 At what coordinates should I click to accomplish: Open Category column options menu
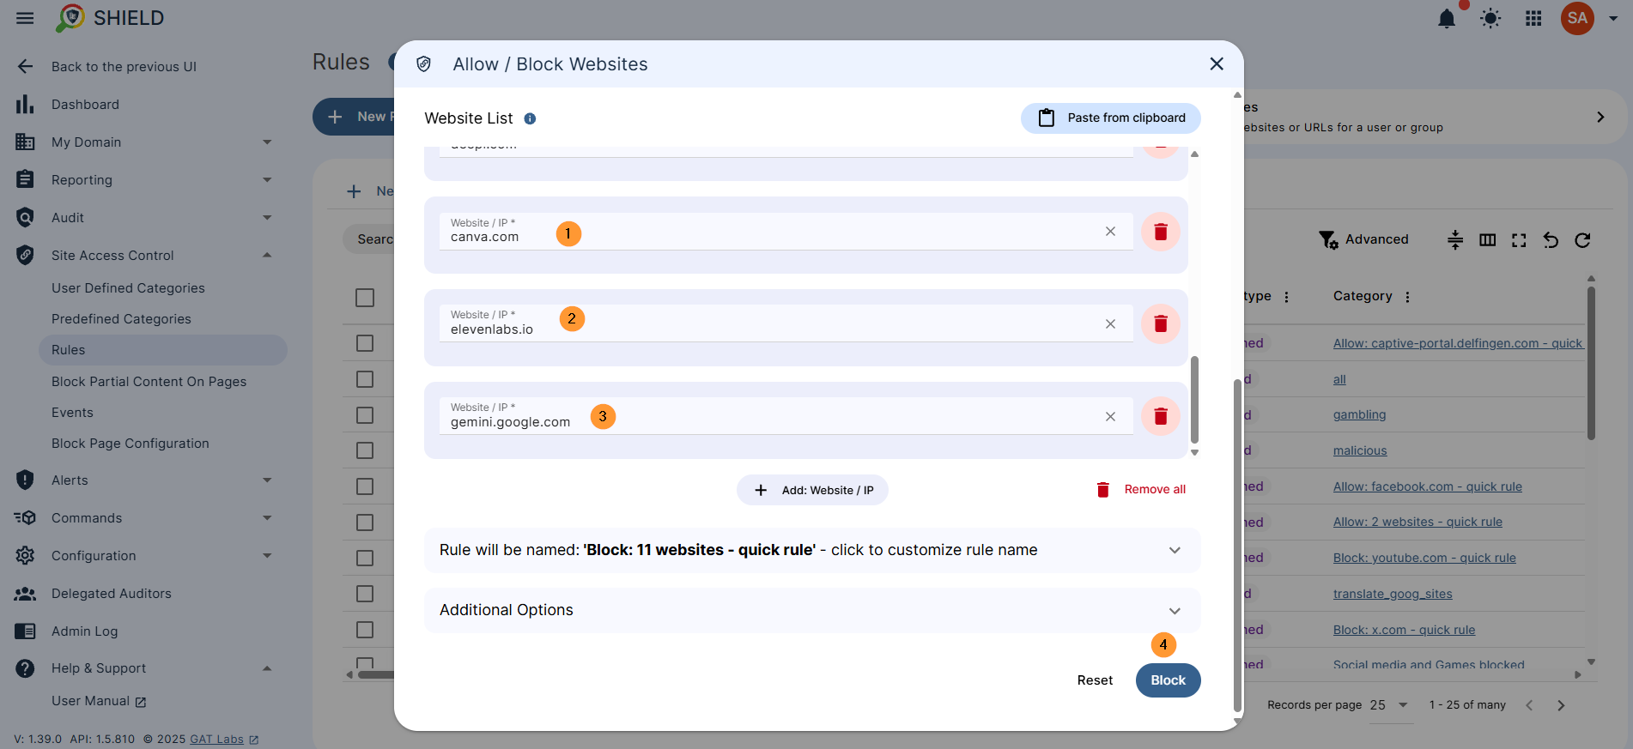tap(1407, 297)
